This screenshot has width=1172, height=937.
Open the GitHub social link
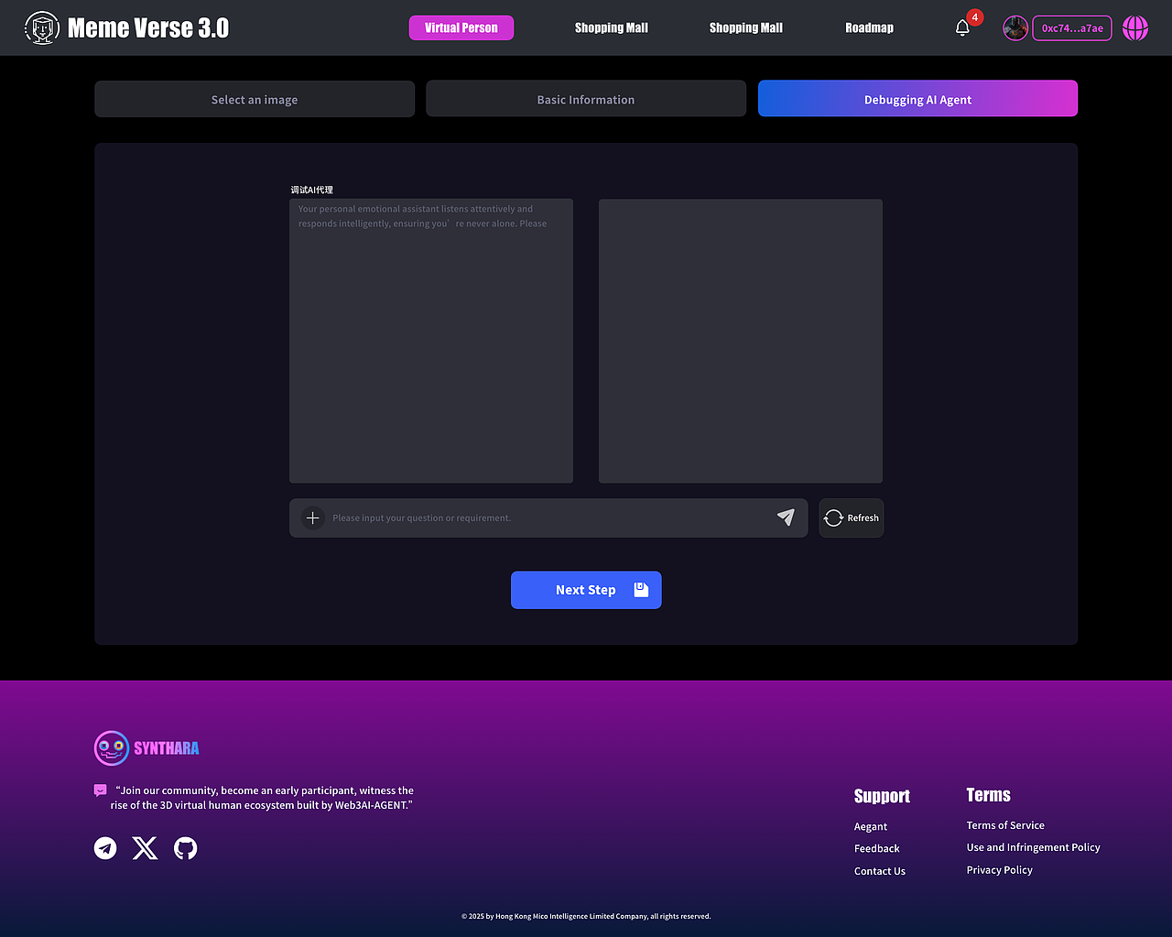(185, 848)
